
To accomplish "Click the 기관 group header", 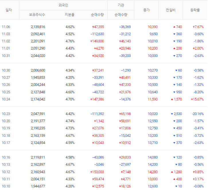I will tap(121, 5).
